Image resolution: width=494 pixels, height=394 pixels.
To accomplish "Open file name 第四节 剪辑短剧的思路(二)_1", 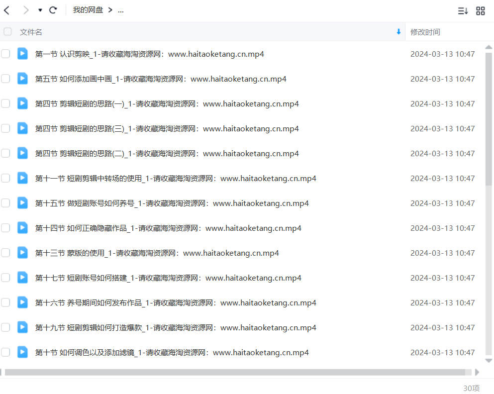I will [x=167, y=154].
